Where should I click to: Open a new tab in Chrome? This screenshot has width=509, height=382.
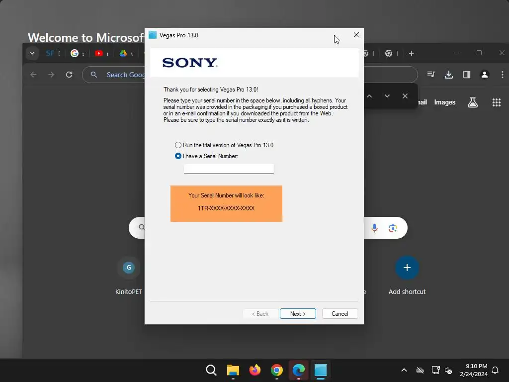coord(411,53)
